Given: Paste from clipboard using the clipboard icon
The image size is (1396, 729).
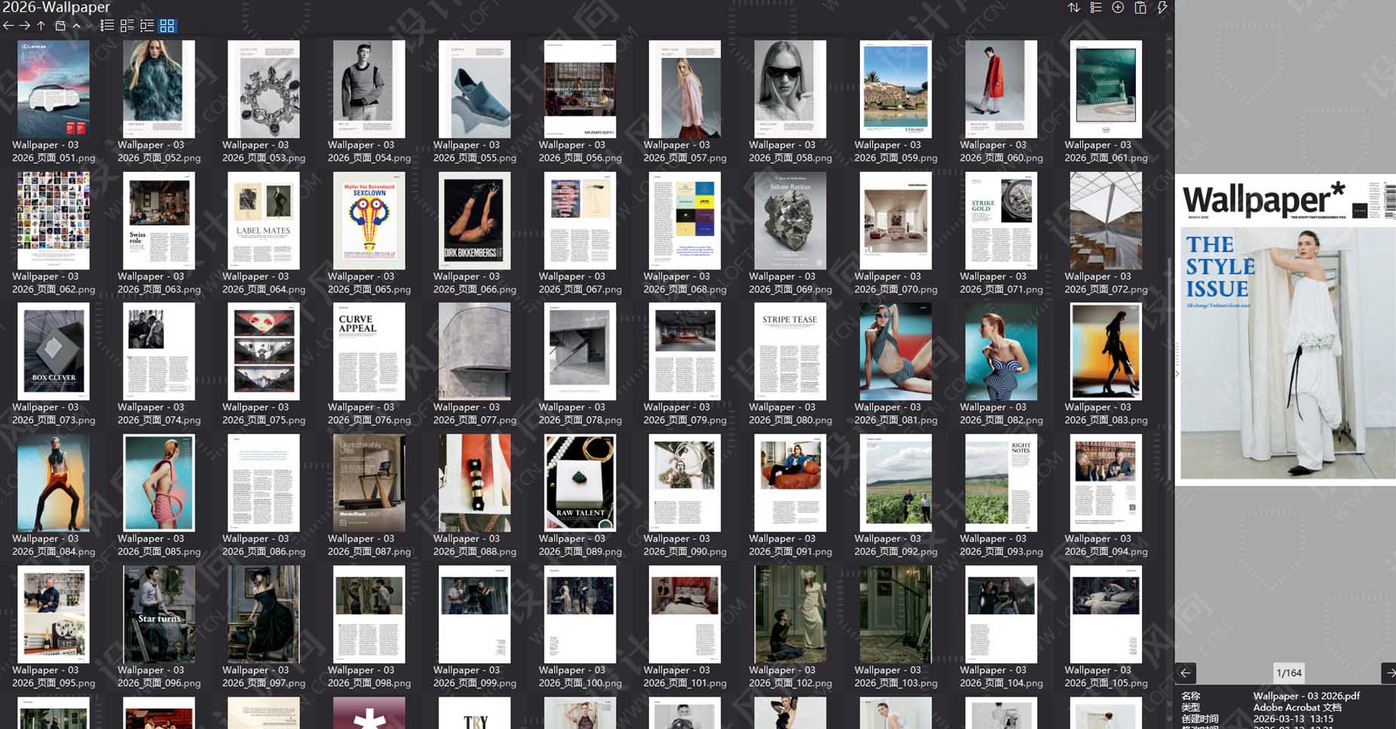Looking at the screenshot, I should (1140, 8).
